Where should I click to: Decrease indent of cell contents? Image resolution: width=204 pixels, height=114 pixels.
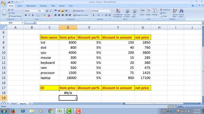[67, 15]
